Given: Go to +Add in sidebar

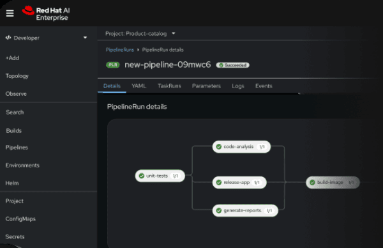Looking at the screenshot, I should click(x=12, y=58).
